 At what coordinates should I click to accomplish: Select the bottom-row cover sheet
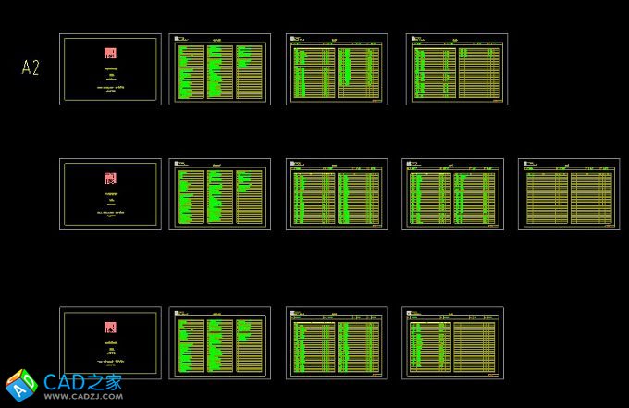click(x=110, y=342)
